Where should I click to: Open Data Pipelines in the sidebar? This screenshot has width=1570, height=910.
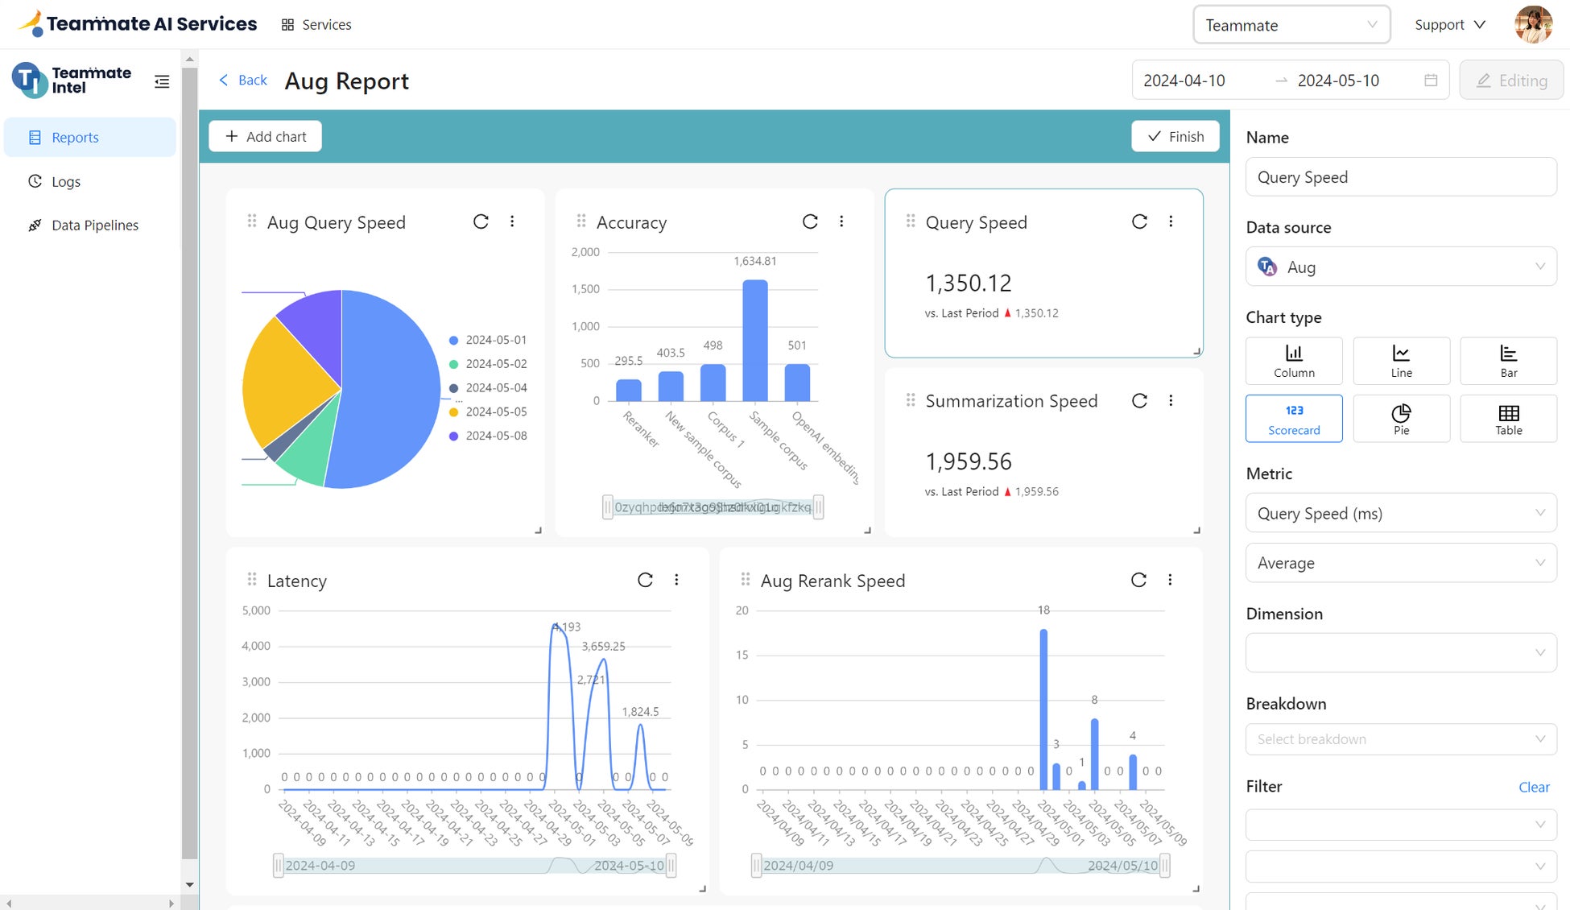[x=94, y=225]
